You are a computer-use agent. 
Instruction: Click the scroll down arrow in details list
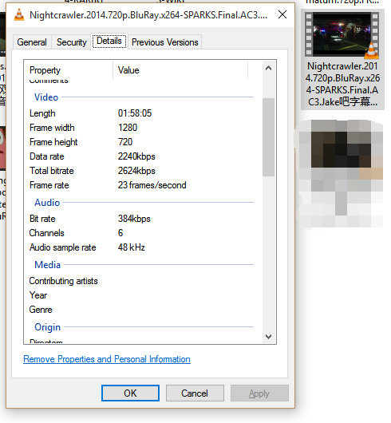coord(268,336)
